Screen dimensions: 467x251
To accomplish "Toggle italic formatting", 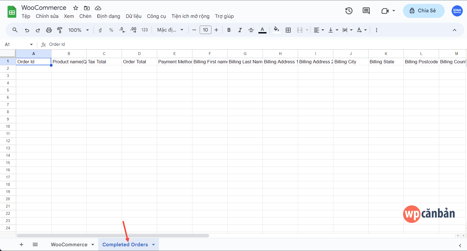I will point(240,30).
